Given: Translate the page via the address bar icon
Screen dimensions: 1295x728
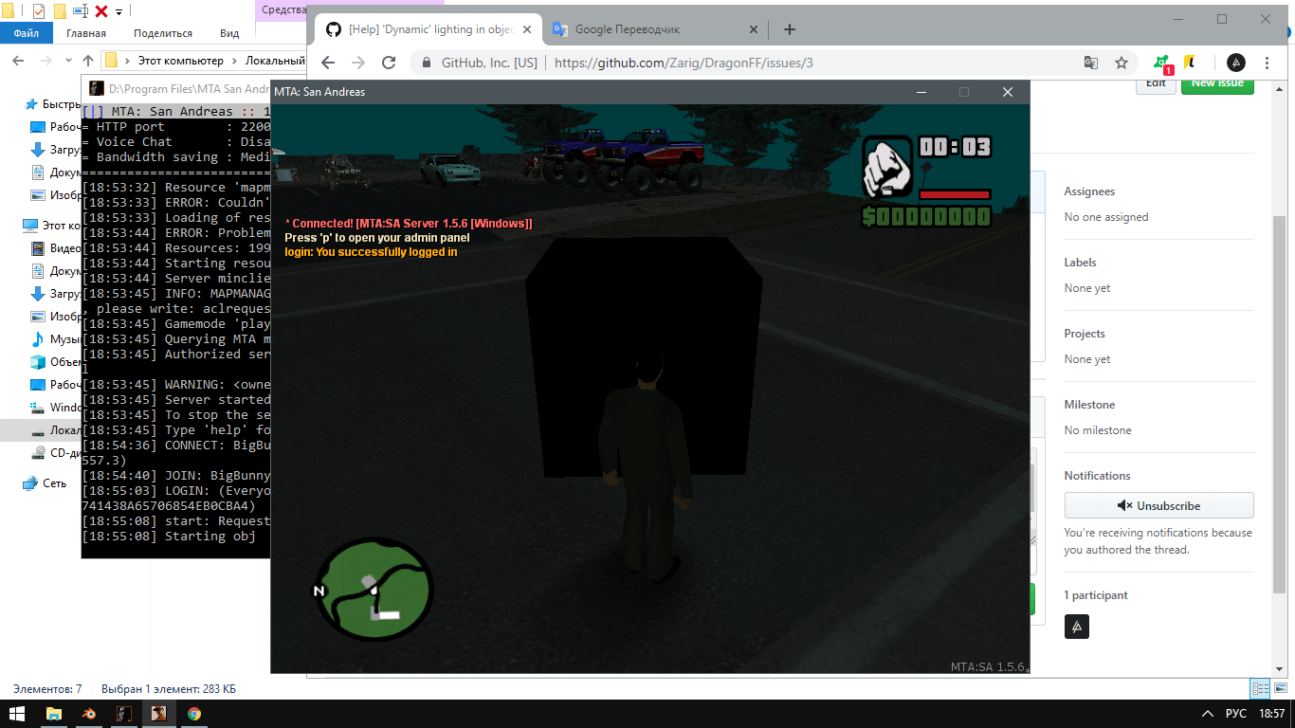Looking at the screenshot, I should 1090,63.
